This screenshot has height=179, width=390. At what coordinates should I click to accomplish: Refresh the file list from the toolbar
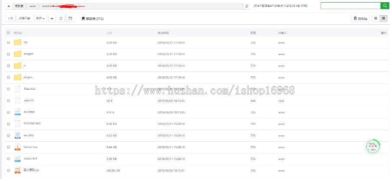click(61, 18)
